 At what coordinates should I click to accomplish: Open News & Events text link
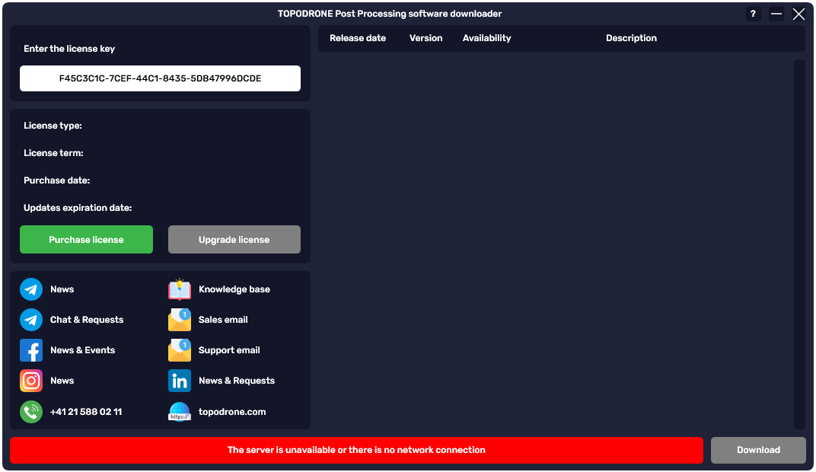point(83,350)
